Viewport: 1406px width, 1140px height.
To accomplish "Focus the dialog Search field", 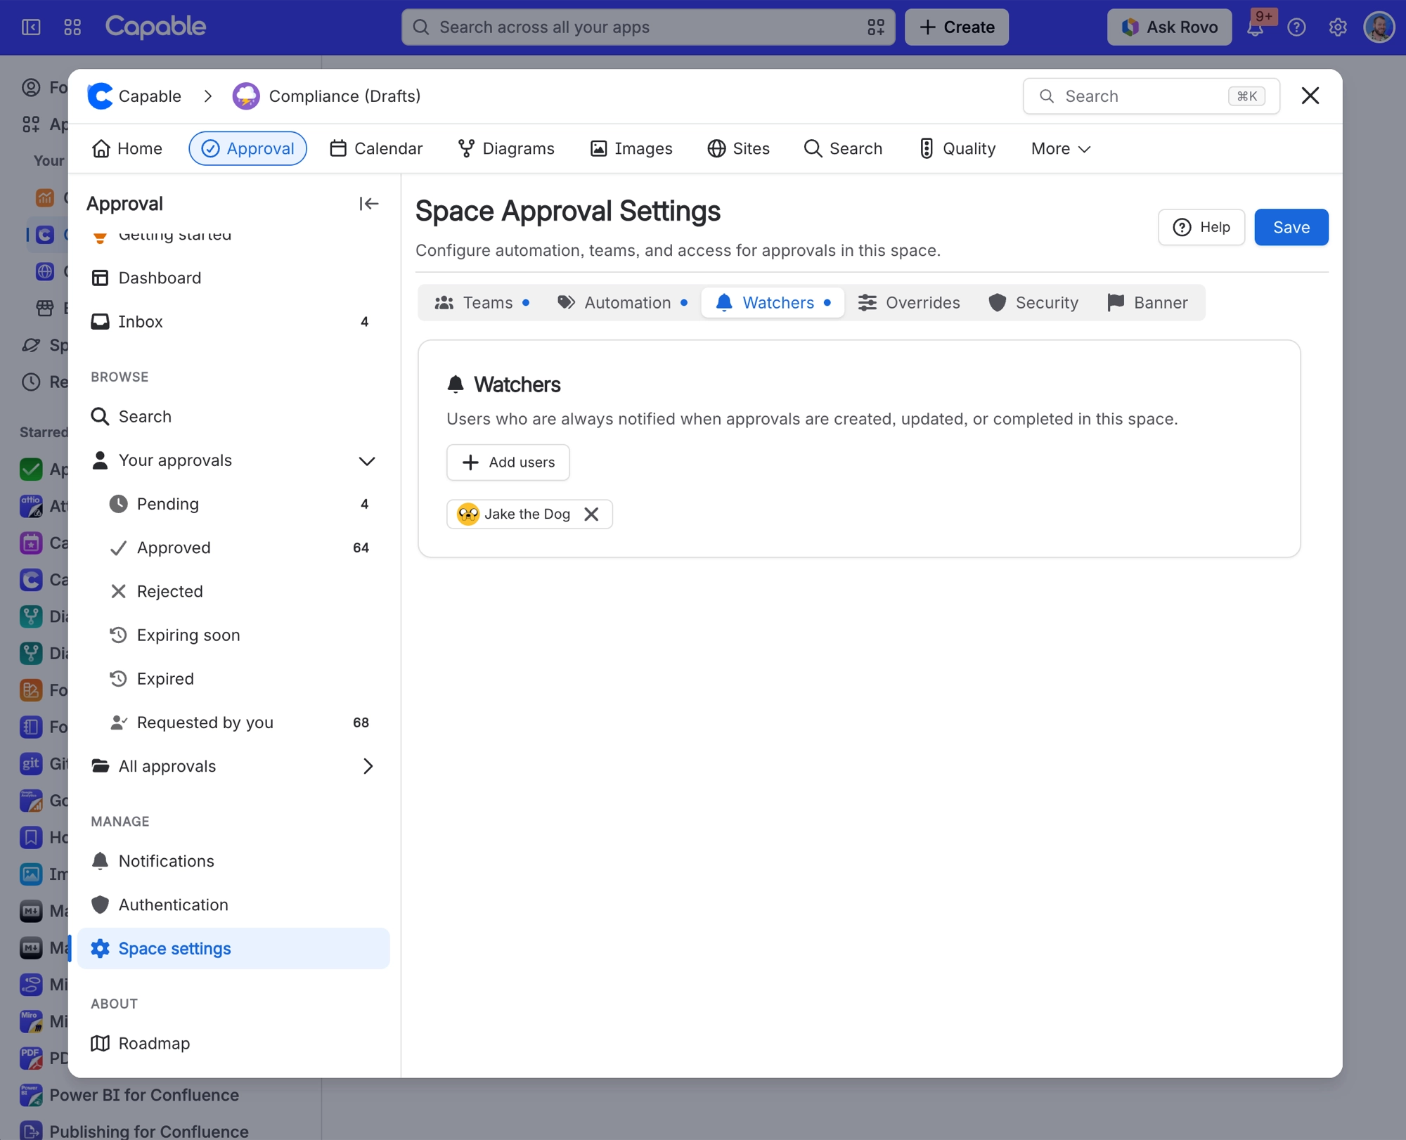I will point(1152,96).
